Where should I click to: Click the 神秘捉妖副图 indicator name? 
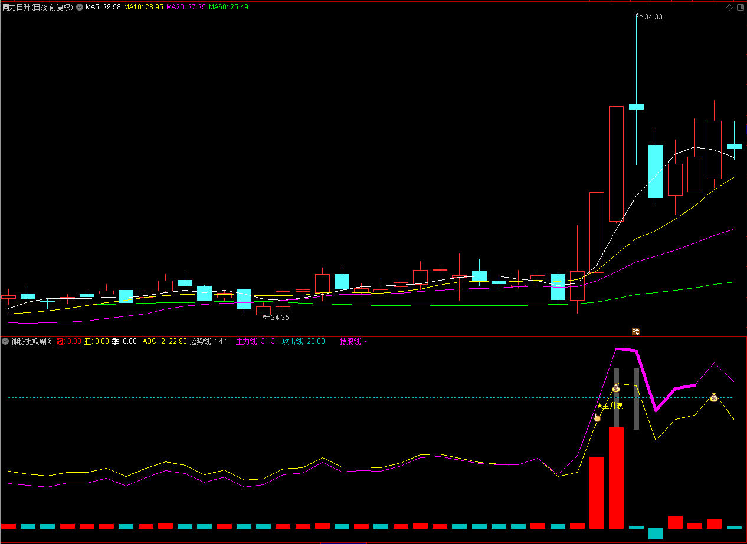click(x=32, y=341)
